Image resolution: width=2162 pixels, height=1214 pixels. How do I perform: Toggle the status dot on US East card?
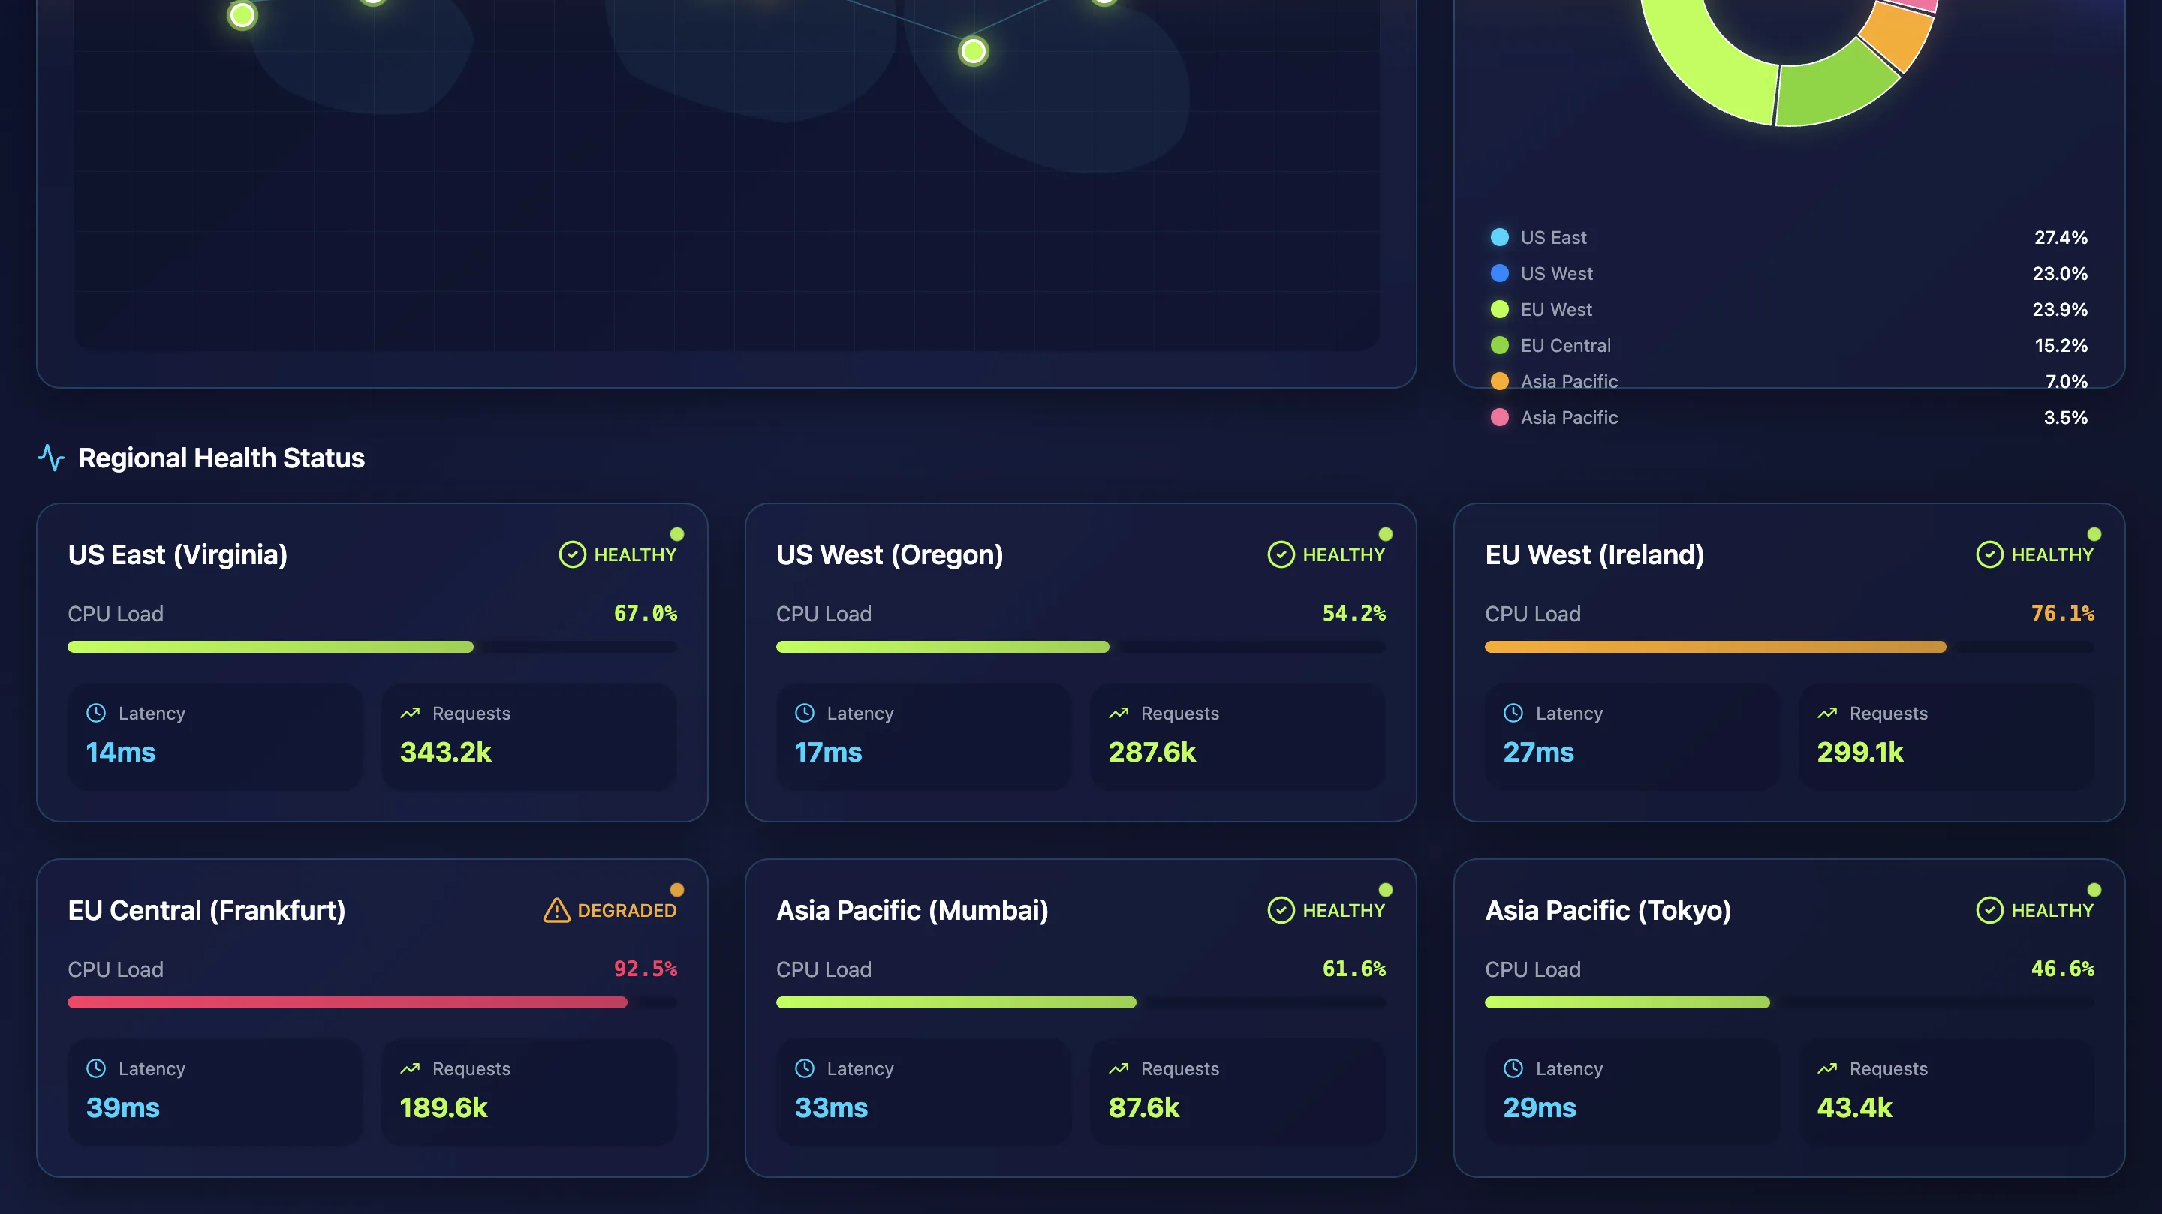point(676,532)
